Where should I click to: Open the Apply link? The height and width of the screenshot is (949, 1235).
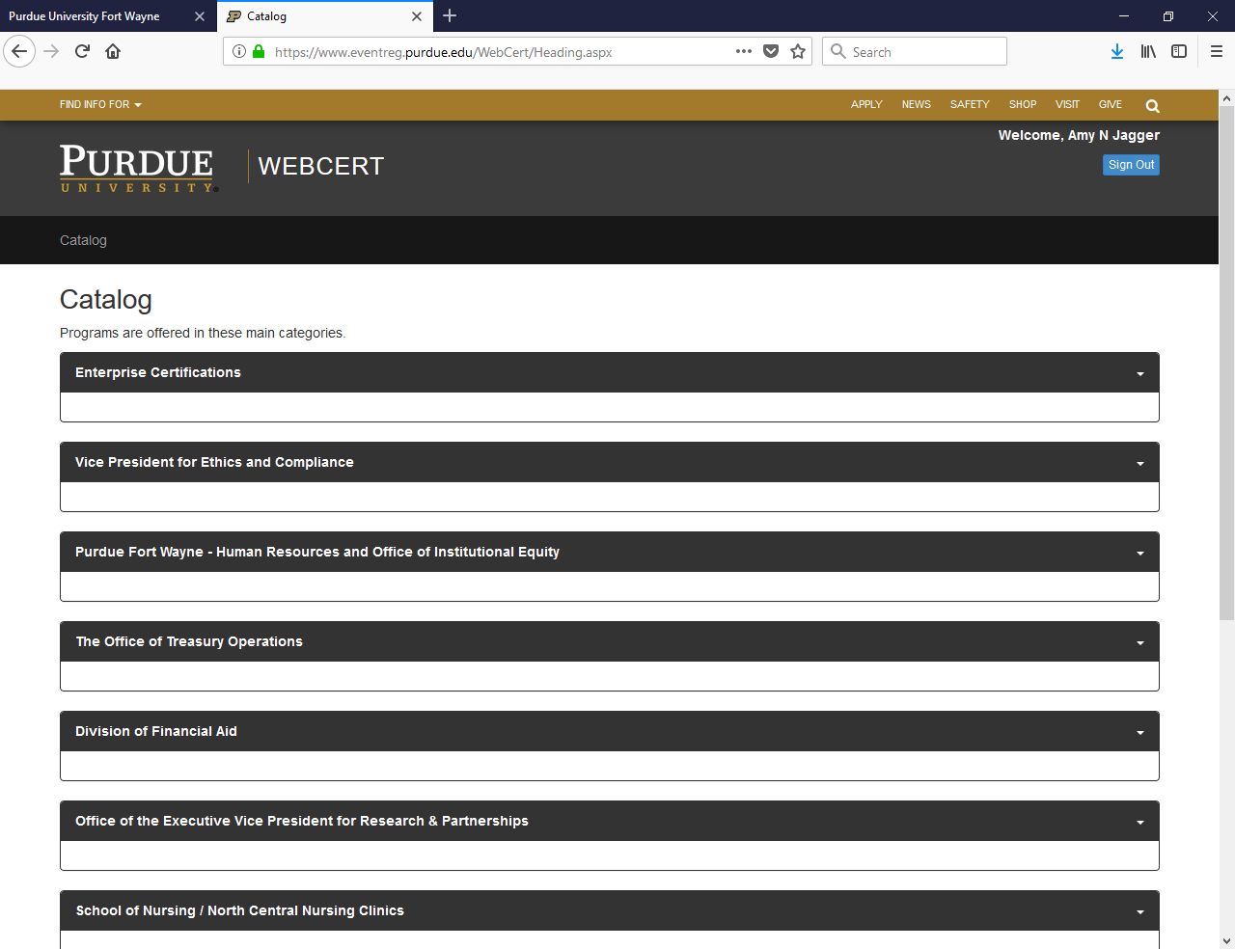[x=866, y=104]
